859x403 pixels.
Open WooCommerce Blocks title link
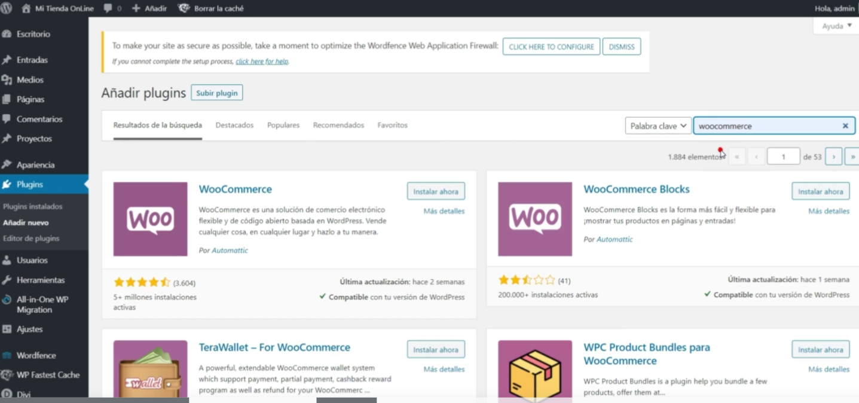637,189
